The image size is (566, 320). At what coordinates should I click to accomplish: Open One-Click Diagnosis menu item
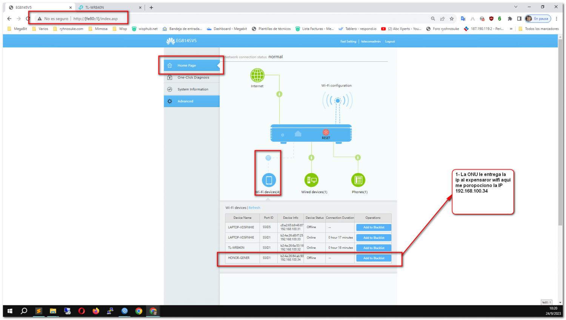(x=193, y=78)
